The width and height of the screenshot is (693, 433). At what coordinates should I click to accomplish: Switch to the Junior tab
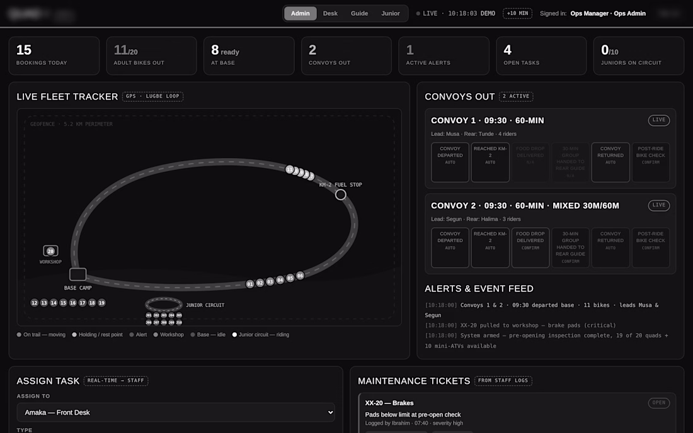[x=391, y=13]
